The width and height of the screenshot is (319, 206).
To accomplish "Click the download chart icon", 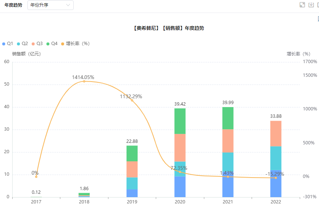I will pyautogui.click(x=311, y=5).
